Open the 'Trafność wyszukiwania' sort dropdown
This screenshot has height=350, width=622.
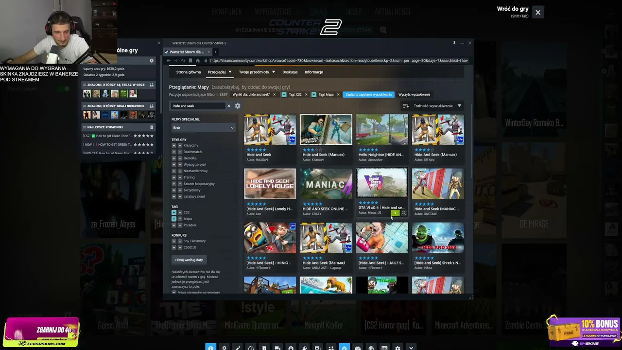(432, 106)
